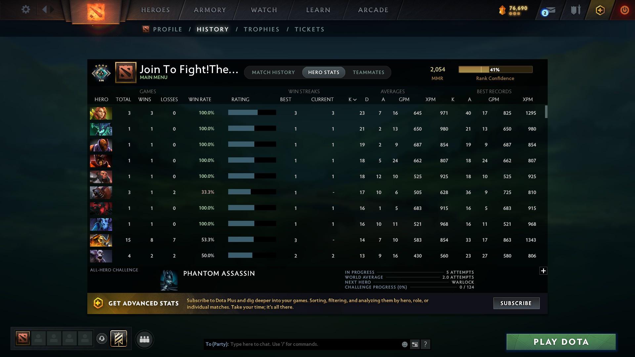Screen dimensions: 635x357
Task: Click the Rank Confidence progress bar
Action: (x=495, y=69)
